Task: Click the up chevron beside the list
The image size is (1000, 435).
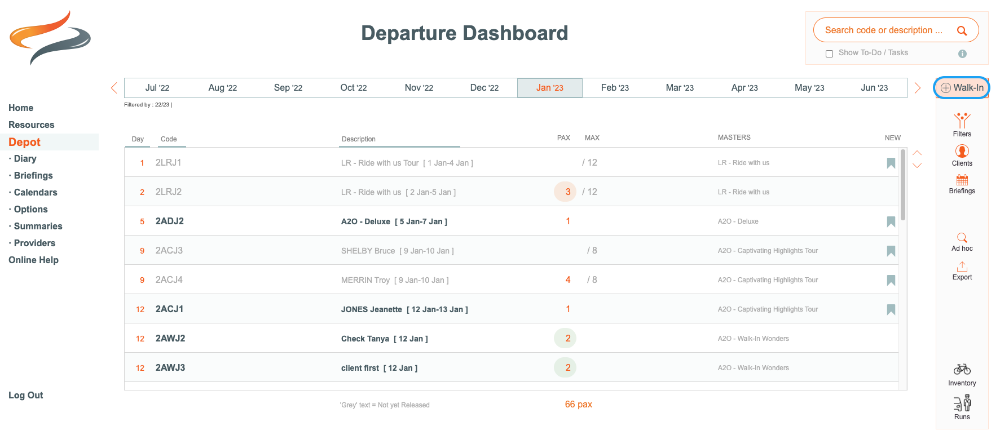Action: 917,153
